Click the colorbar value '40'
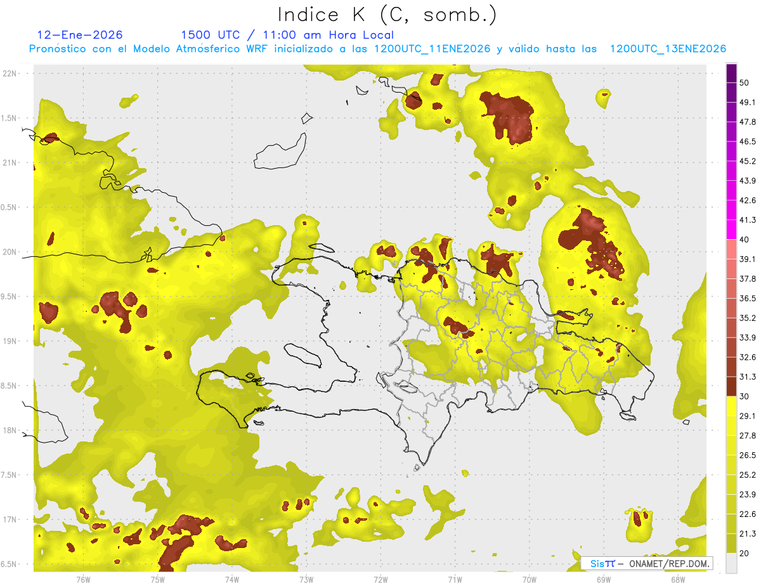 (x=745, y=240)
